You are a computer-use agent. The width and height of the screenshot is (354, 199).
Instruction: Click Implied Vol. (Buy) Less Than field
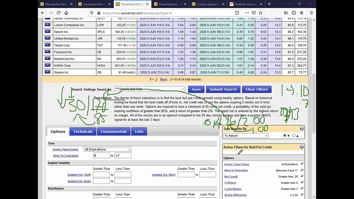coord(207,175)
